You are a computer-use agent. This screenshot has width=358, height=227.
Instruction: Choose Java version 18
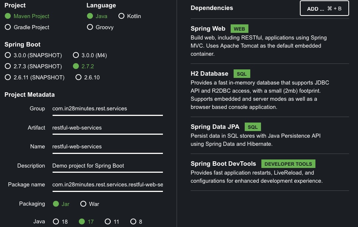click(x=56, y=221)
